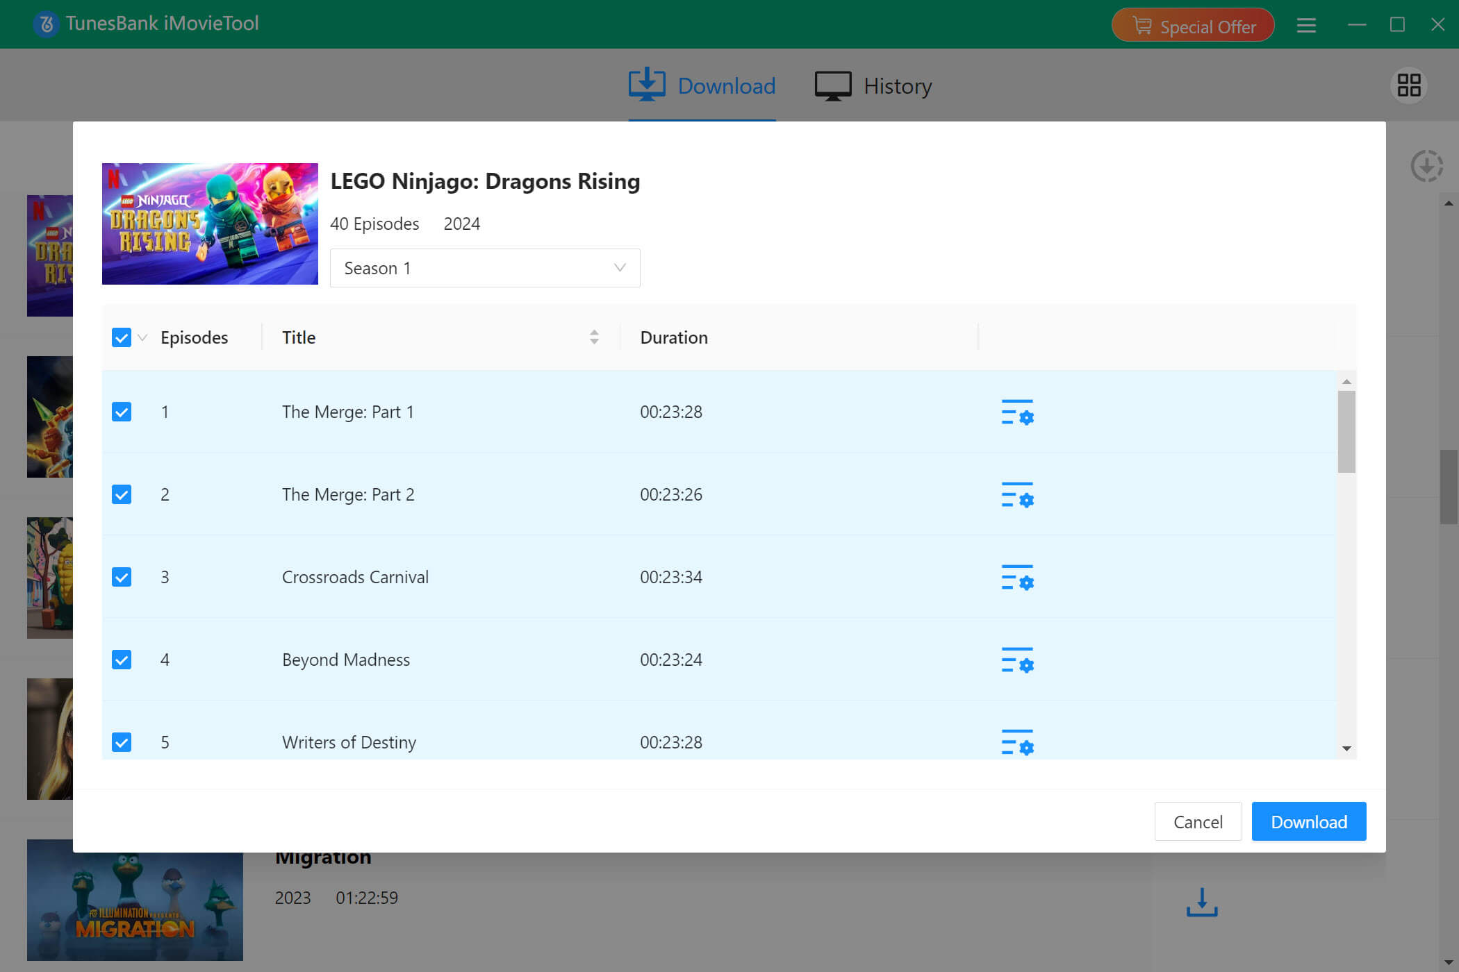Open settings for The Merge: Part 2
Image resolution: width=1459 pixels, height=972 pixels.
click(1017, 495)
